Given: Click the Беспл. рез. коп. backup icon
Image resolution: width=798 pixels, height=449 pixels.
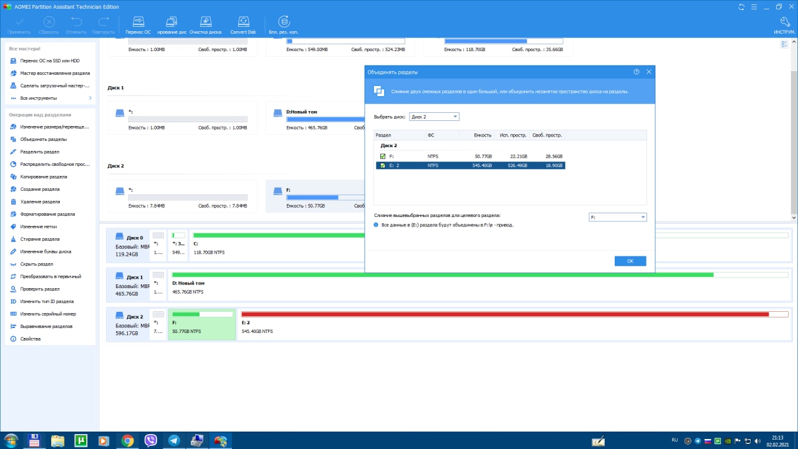Looking at the screenshot, I should coord(284,25).
